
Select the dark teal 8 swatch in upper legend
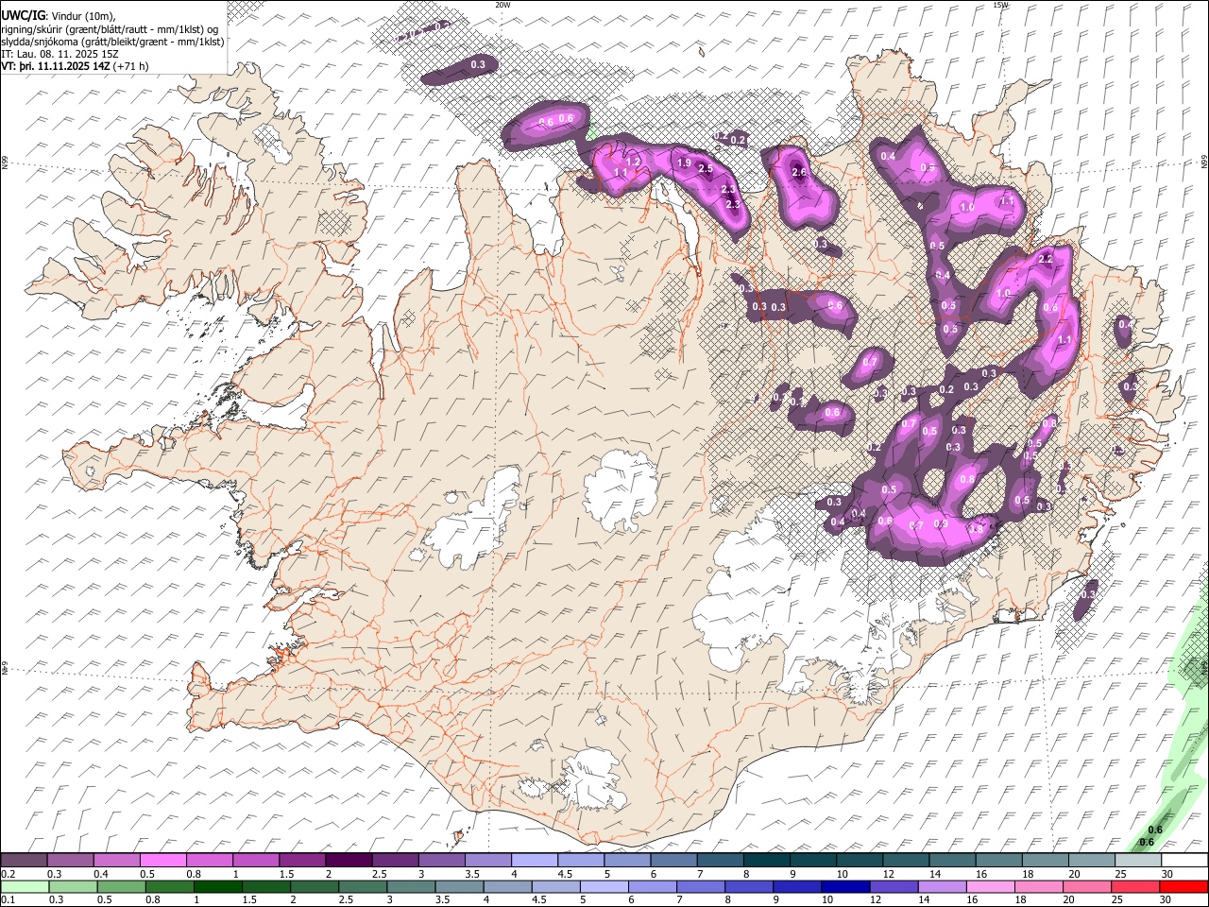point(765,861)
